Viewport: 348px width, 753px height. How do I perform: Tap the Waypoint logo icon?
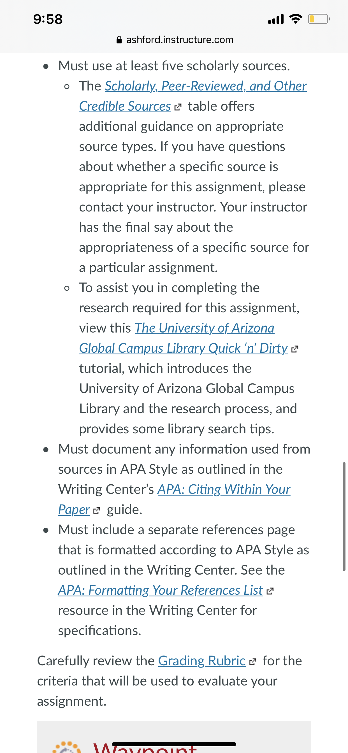coord(67,747)
